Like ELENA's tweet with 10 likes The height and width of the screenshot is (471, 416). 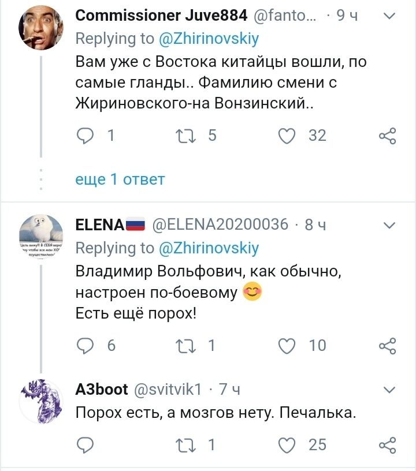tap(287, 345)
